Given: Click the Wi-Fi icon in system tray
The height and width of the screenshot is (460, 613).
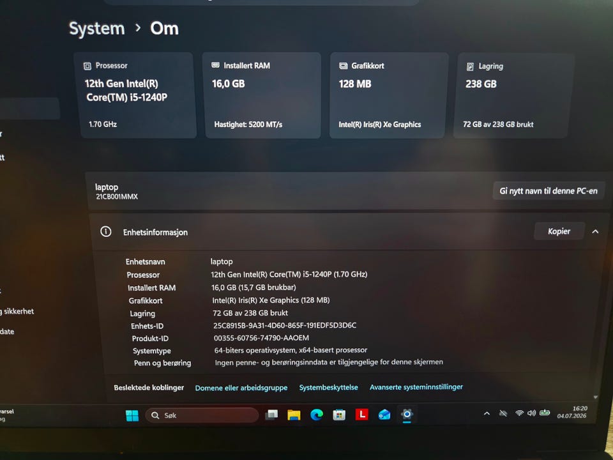Looking at the screenshot, I should coord(519,413).
